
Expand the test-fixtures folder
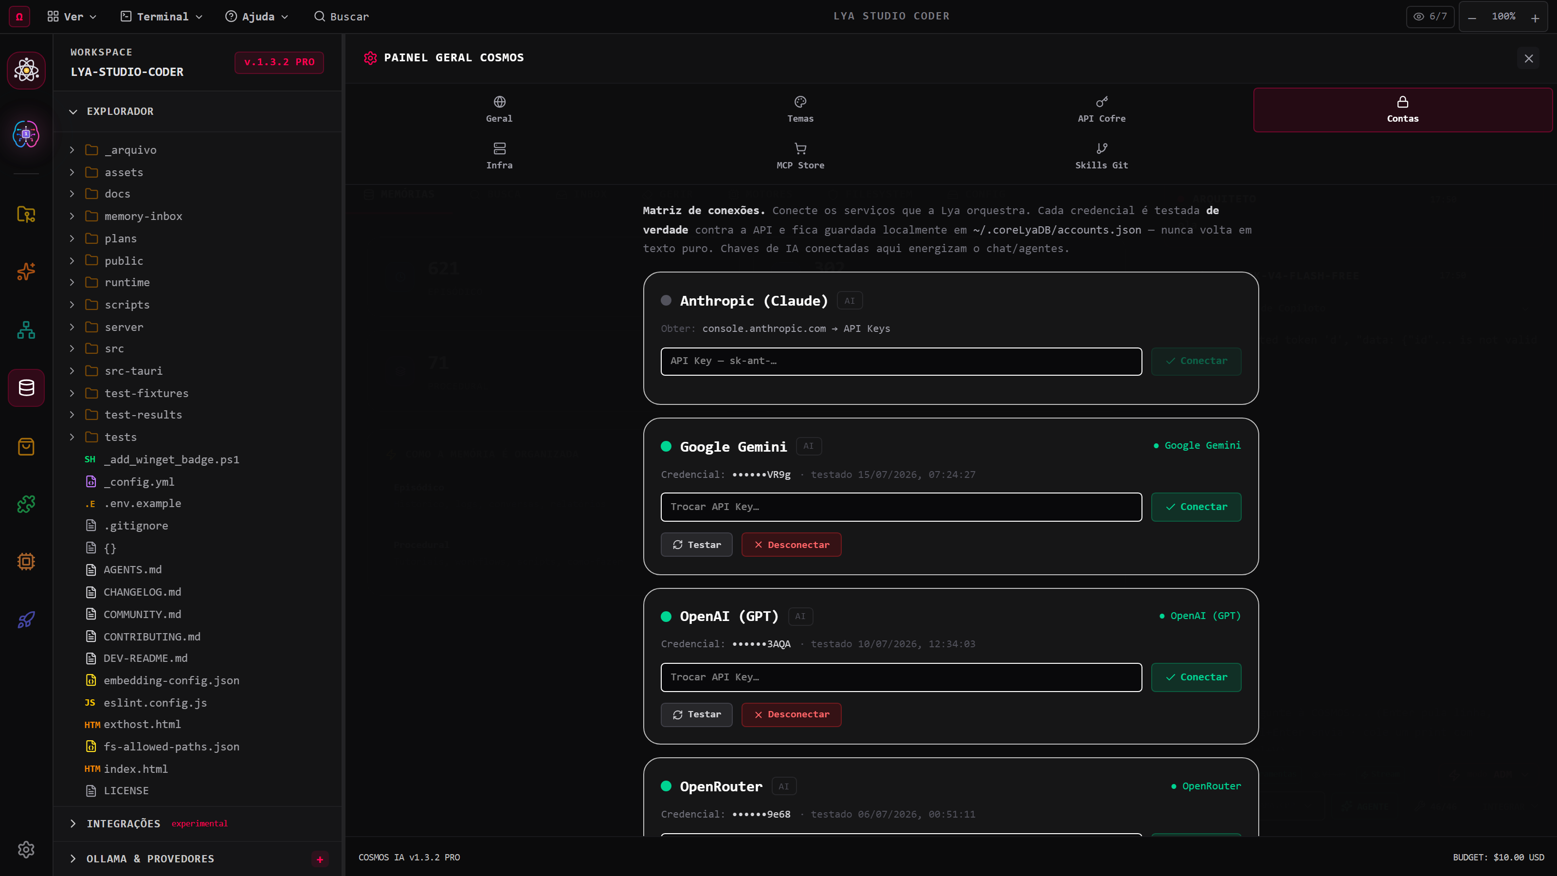197,394
